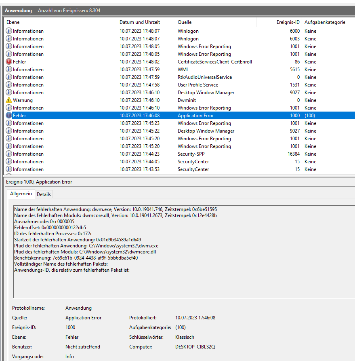Viewport: 355px width, 361px height.
Task: Click event ID 1531 cell
Action: pos(295,85)
